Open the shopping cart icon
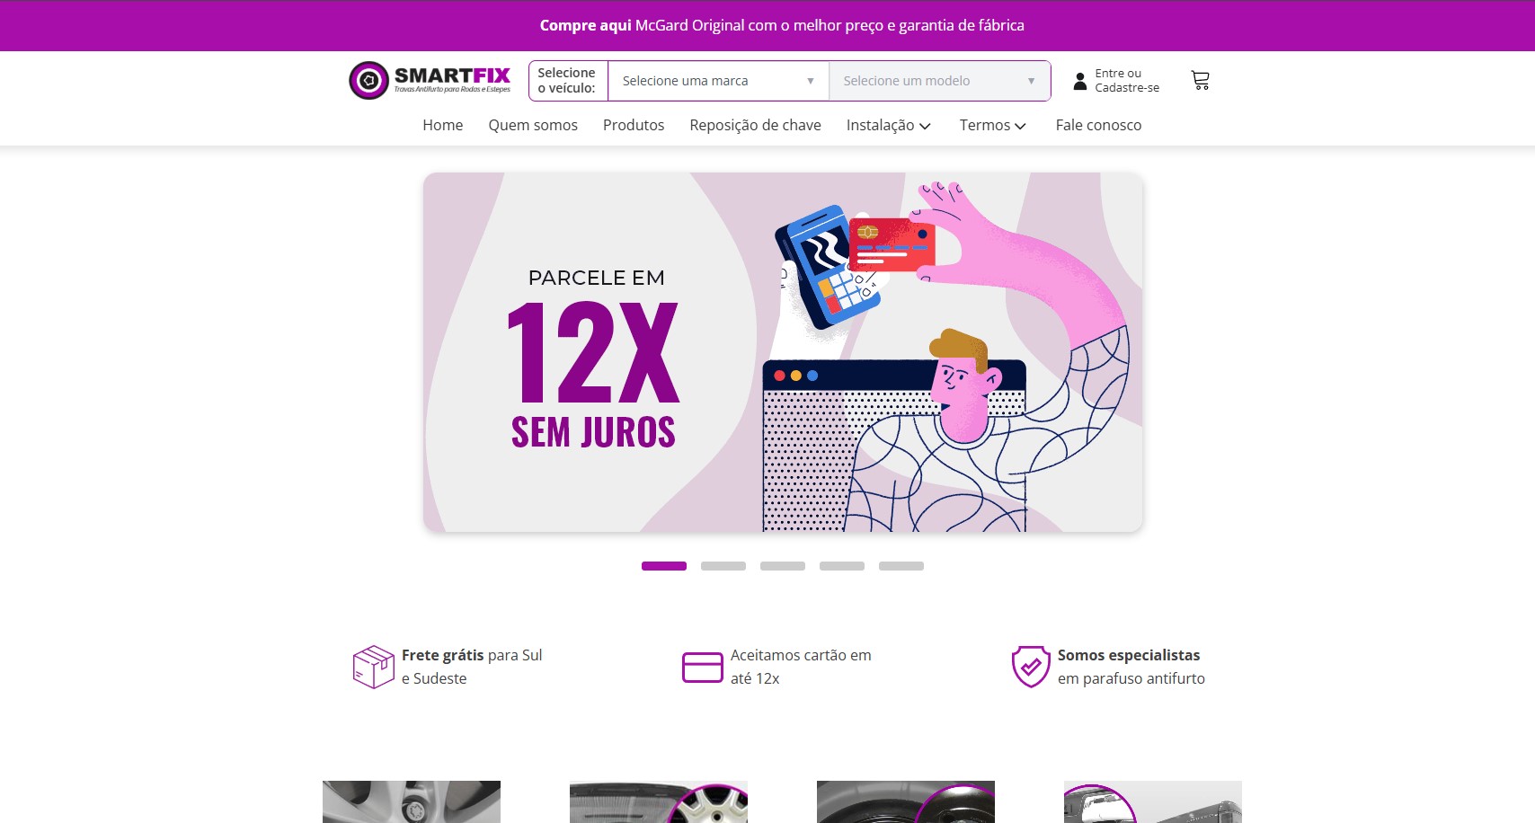 click(1200, 80)
